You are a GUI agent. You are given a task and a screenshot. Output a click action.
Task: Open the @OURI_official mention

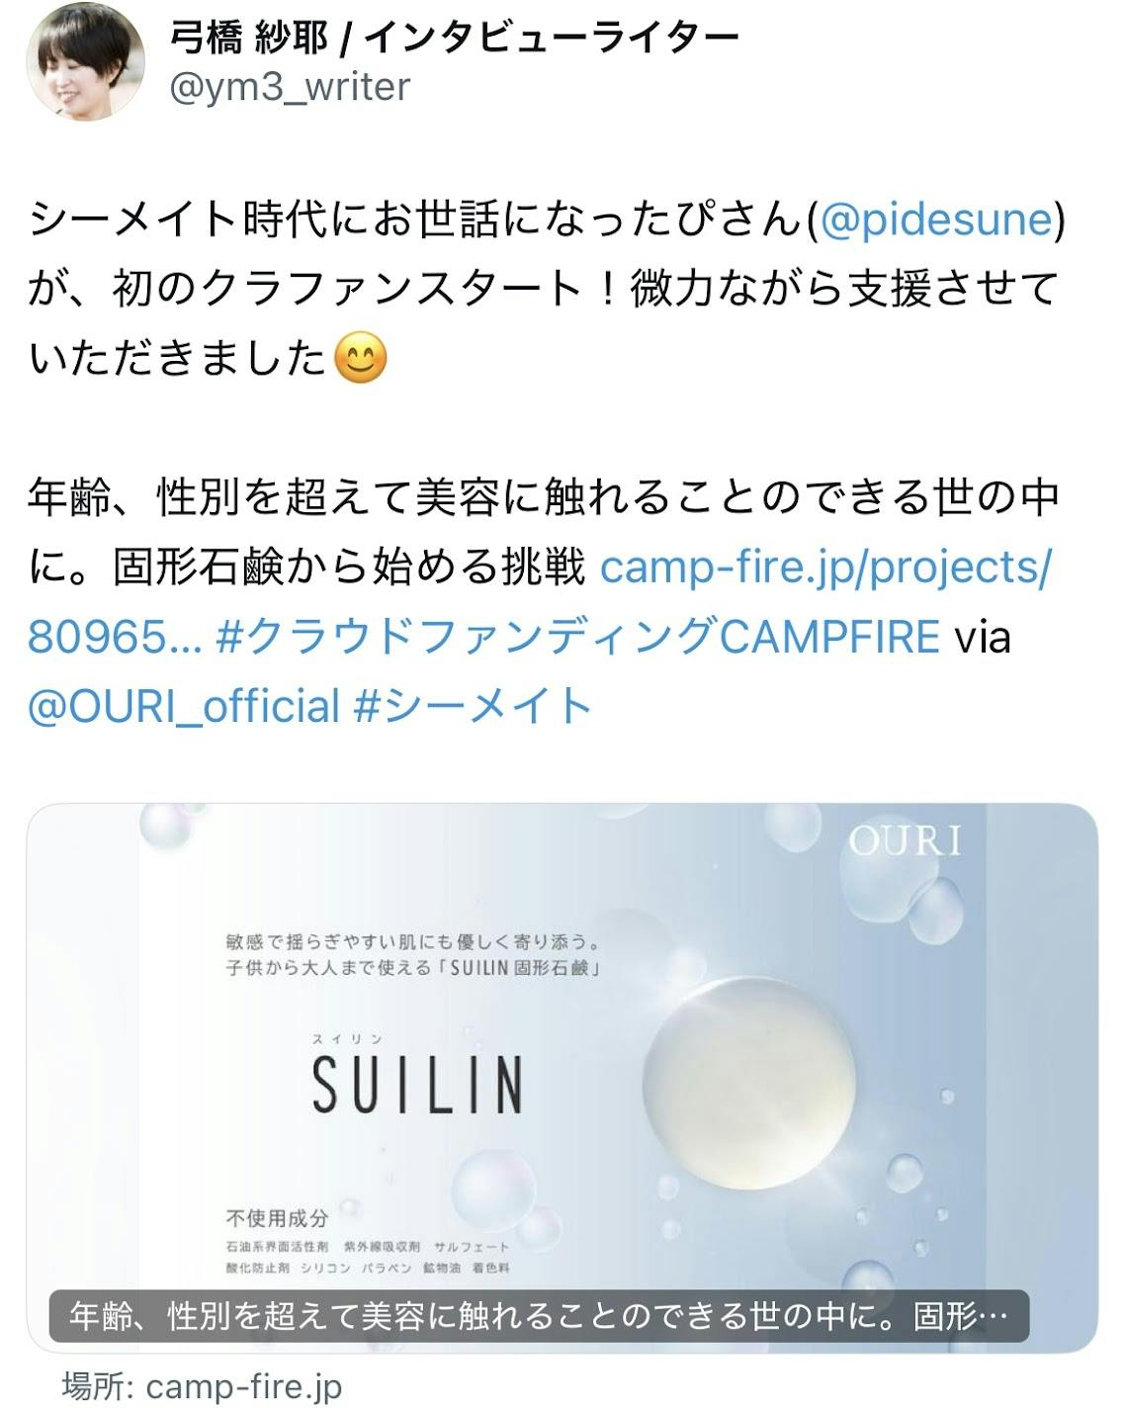click(x=185, y=707)
